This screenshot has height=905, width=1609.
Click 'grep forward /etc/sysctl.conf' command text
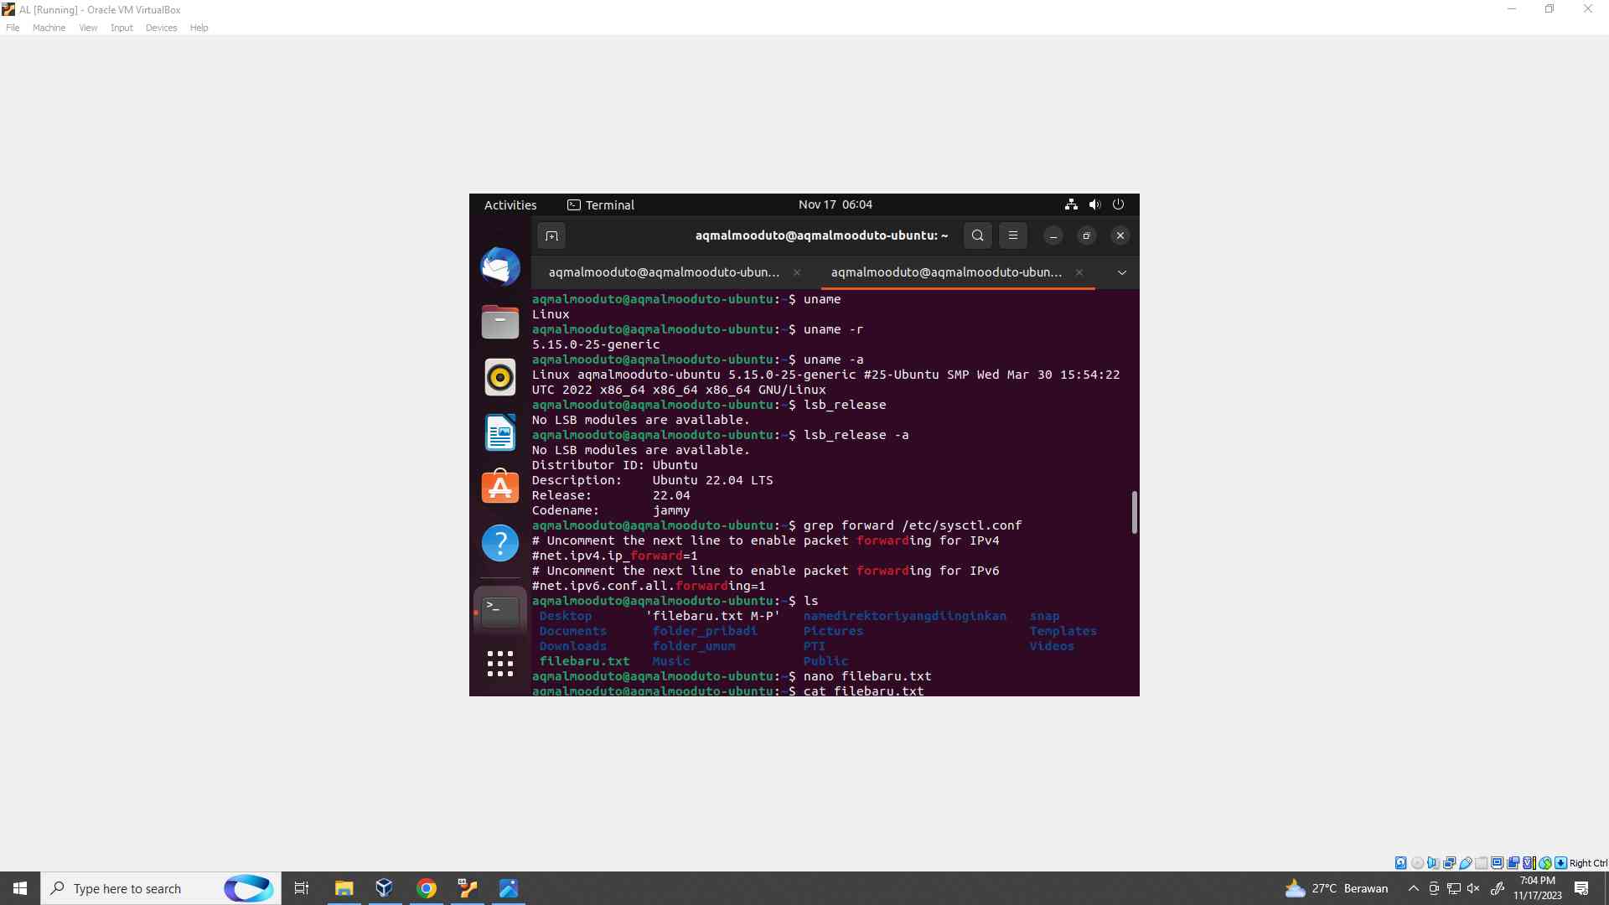[913, 525]
